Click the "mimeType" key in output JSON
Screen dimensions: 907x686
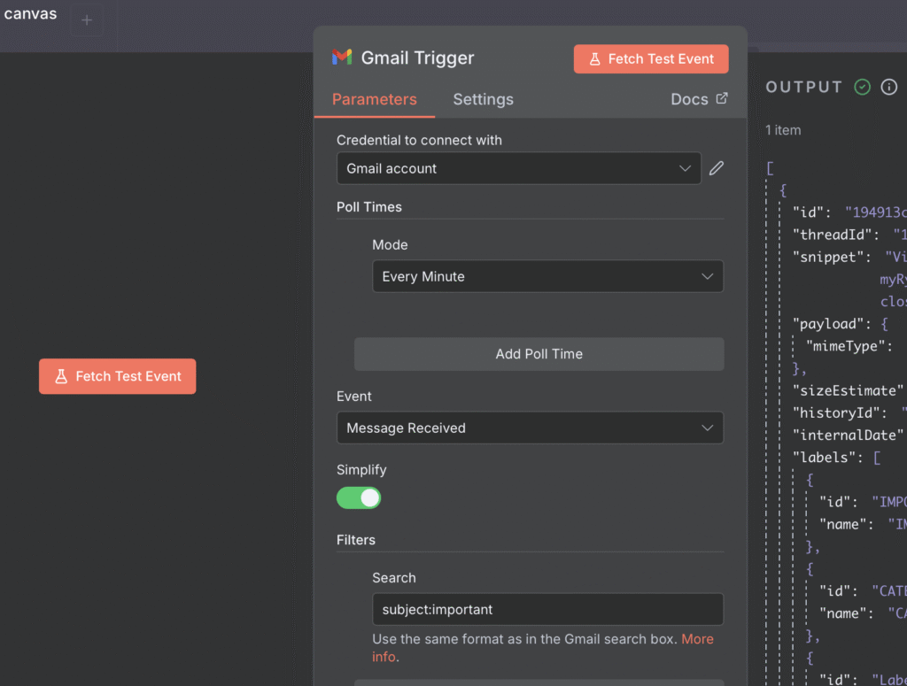[x=845, y=346]
